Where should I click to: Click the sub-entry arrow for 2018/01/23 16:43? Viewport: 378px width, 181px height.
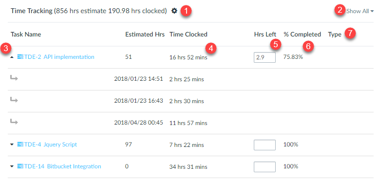point(14,100)
